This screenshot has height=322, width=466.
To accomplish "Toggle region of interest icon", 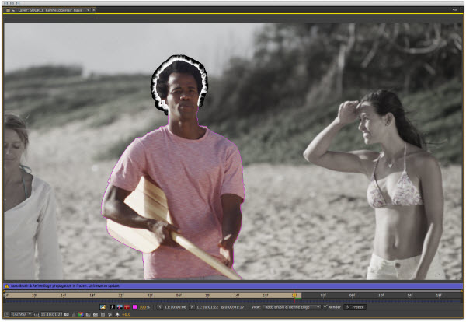I will (89, 314).
